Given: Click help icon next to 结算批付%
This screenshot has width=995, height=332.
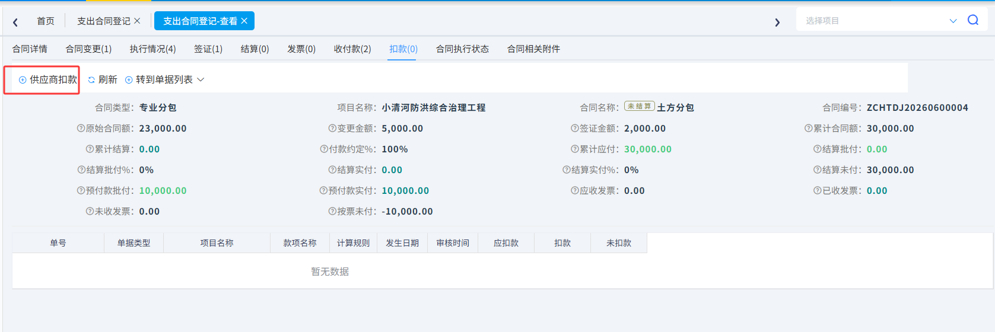Looking at the screenshot, I should pyautogui.click(x=81, y=170).
